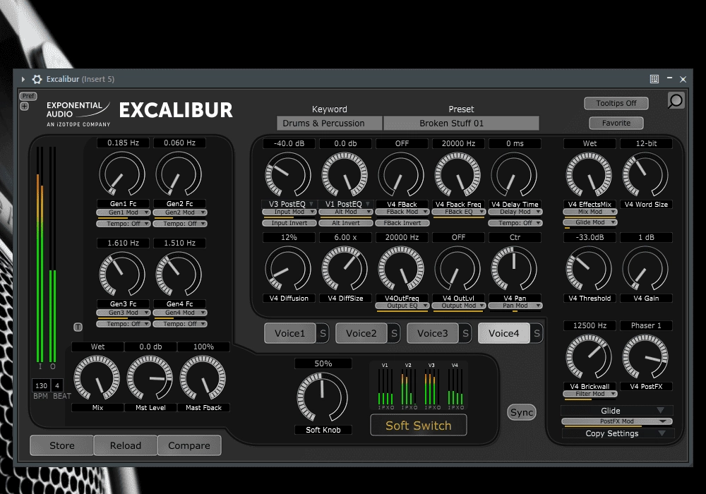706x494 pixels.
Task: Open Tempo: Off dropdown under Gen1 Mod
Action: [124, 224]
